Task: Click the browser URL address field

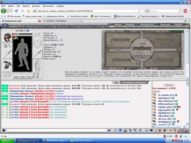Action: pos(88,11)
